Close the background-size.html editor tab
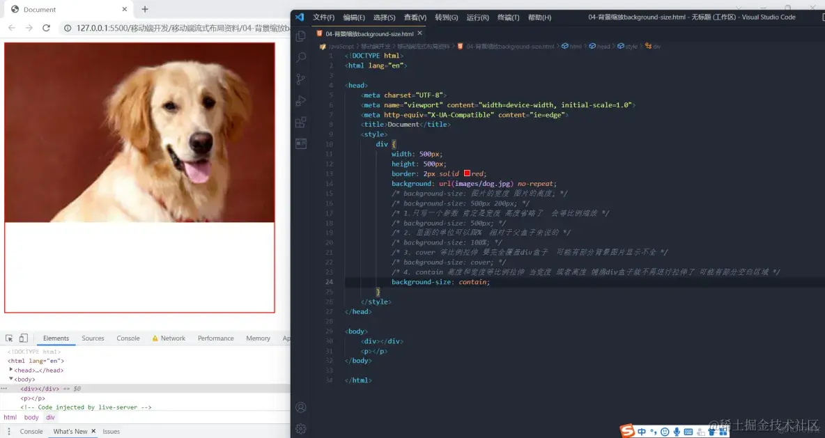Viewport: 825px width, 438px height. (420, 33)
